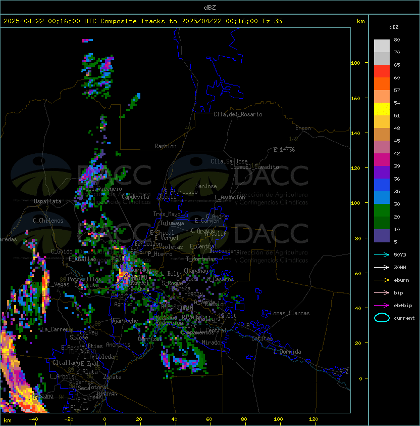Image resolution: width=420 pixels, height=426 pixels.
Task: Click the S_Francisco map label
Action: coord(181,192)
